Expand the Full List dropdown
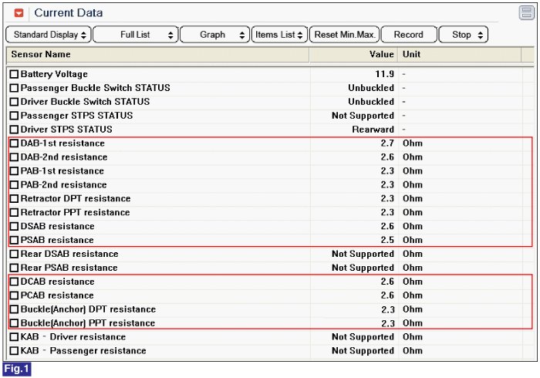This screenshot has height=378, width=540. 135,35
